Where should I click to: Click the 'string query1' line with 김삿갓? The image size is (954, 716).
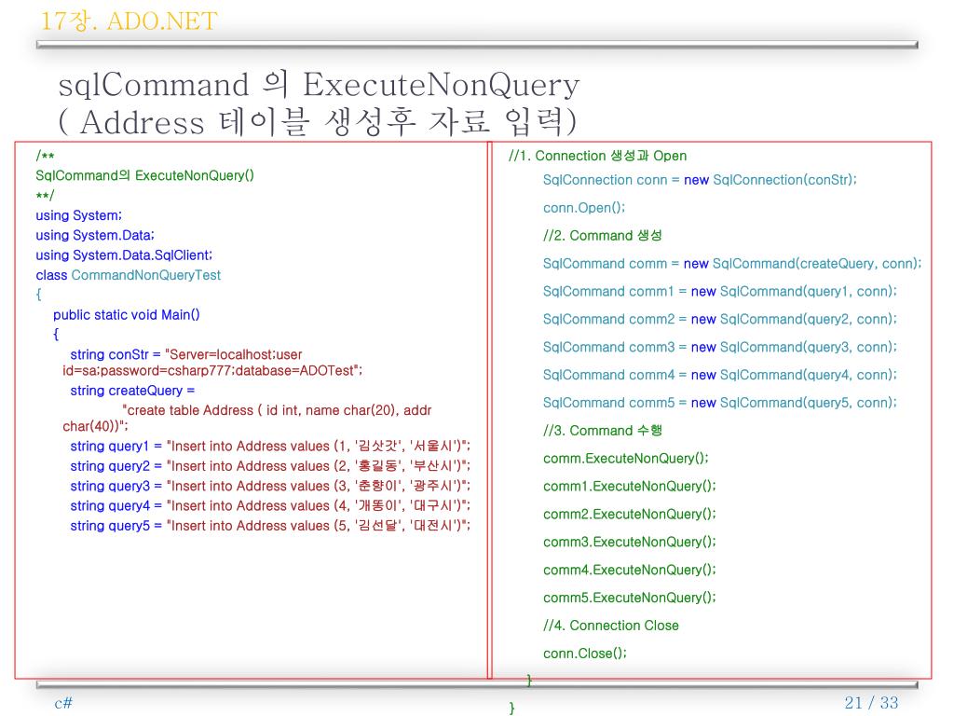270,447
